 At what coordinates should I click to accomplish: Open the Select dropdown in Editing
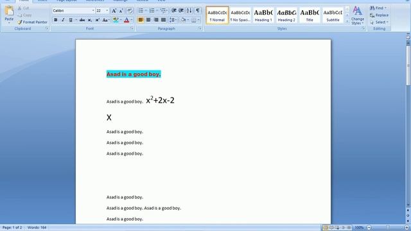pos(380,22)
